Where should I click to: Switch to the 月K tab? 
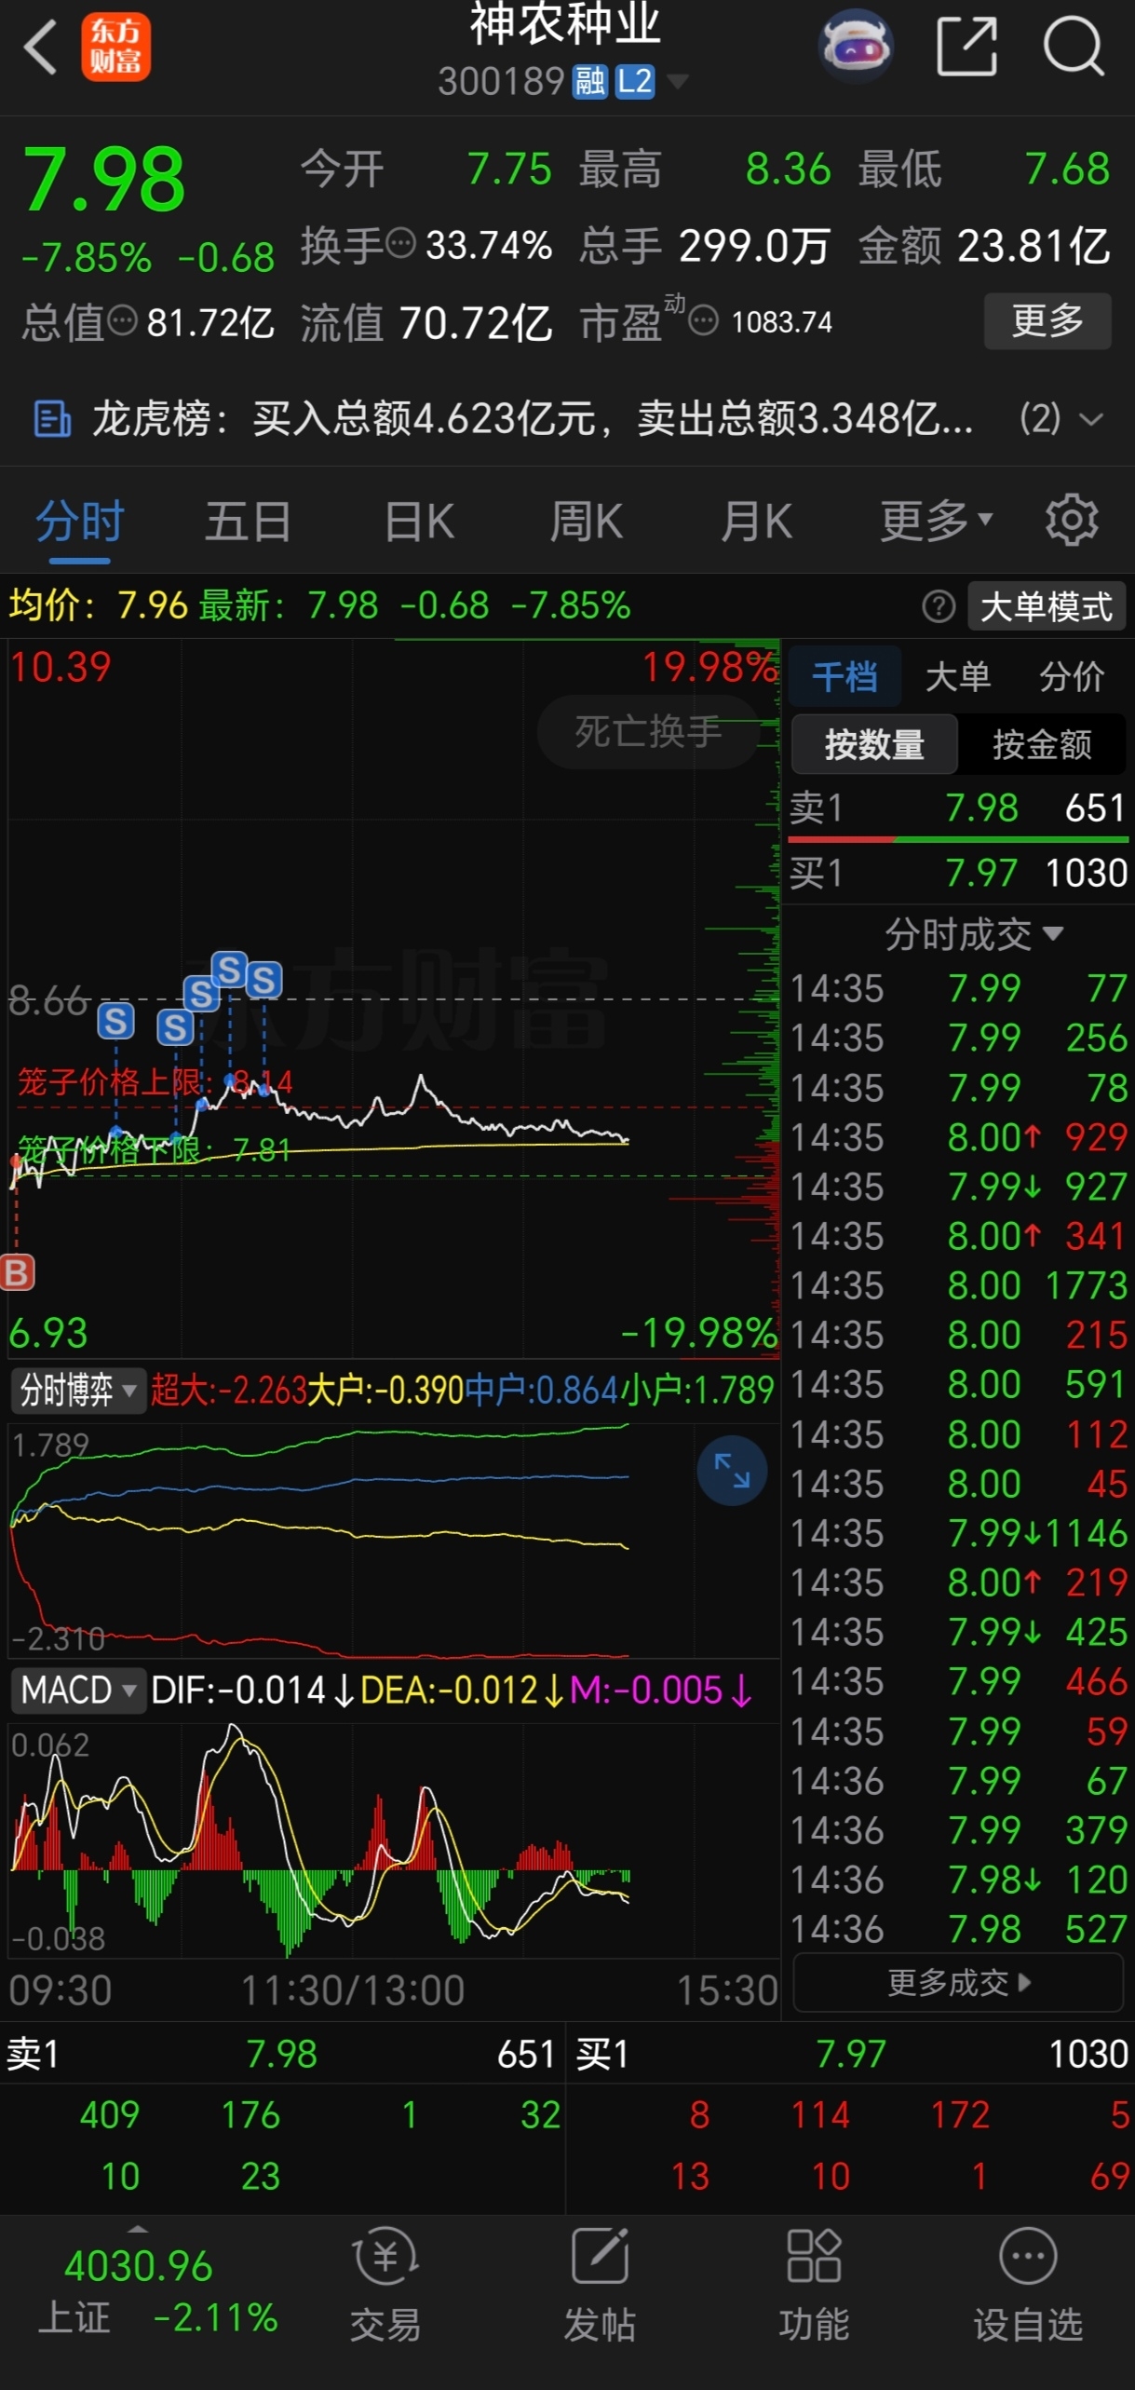tap(756, 521)
